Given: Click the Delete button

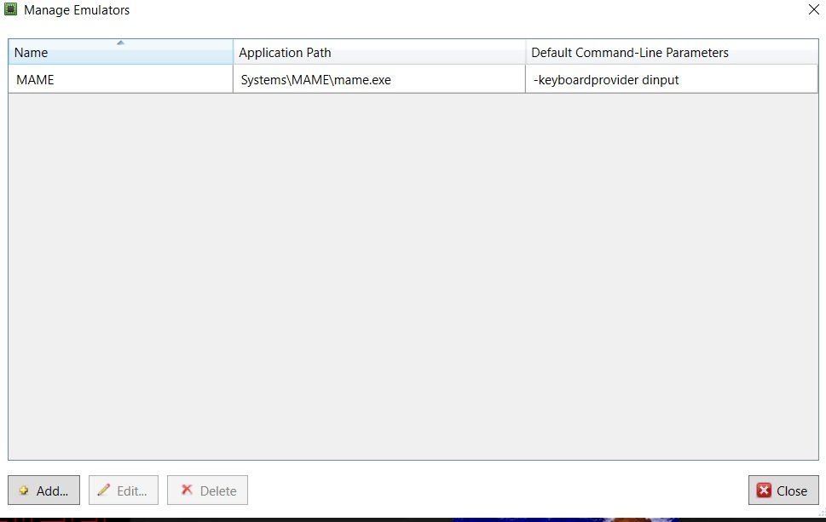Looking at the screenshot, I should [x=207, y=490].
